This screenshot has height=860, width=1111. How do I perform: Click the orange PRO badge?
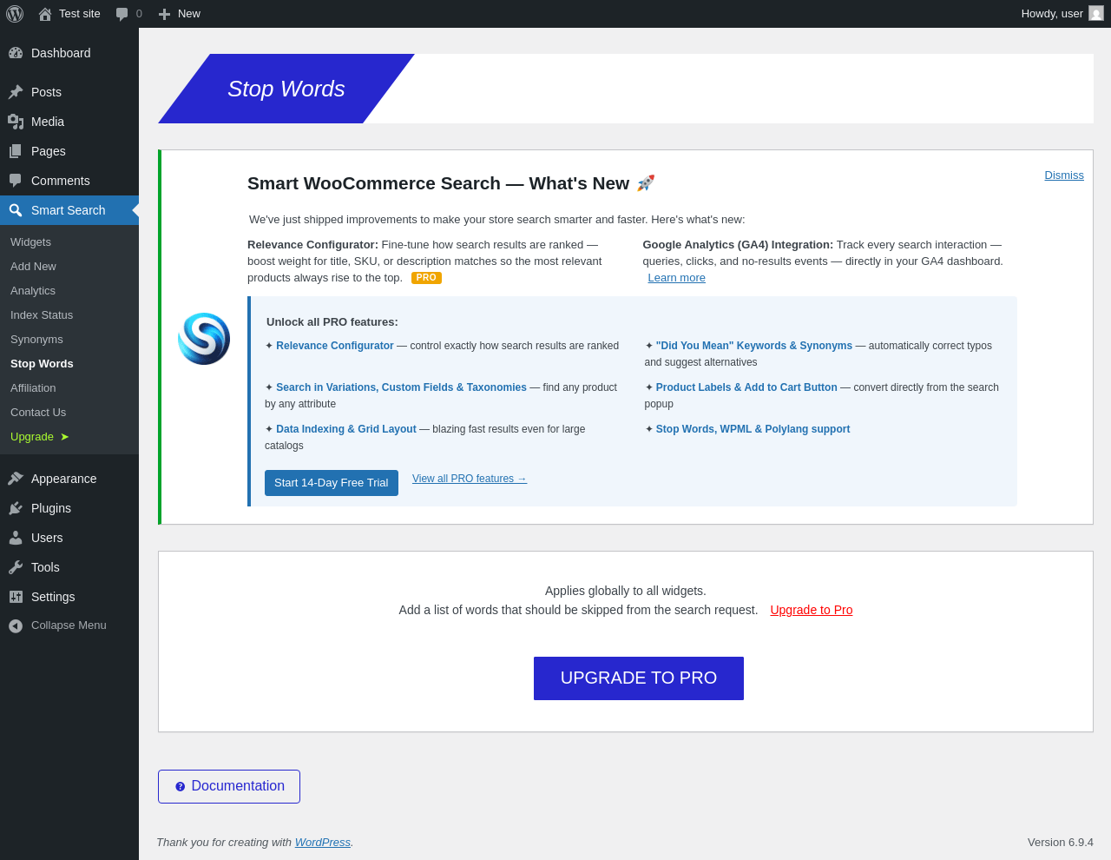click(x=426, y=278)
